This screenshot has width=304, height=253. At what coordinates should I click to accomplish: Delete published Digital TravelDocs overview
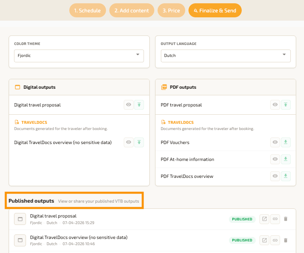pyautogui.click(x=285, y=240)
